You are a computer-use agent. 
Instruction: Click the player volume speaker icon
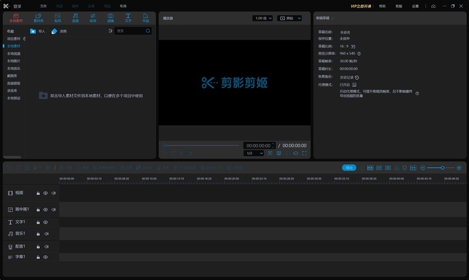[295, 153]
